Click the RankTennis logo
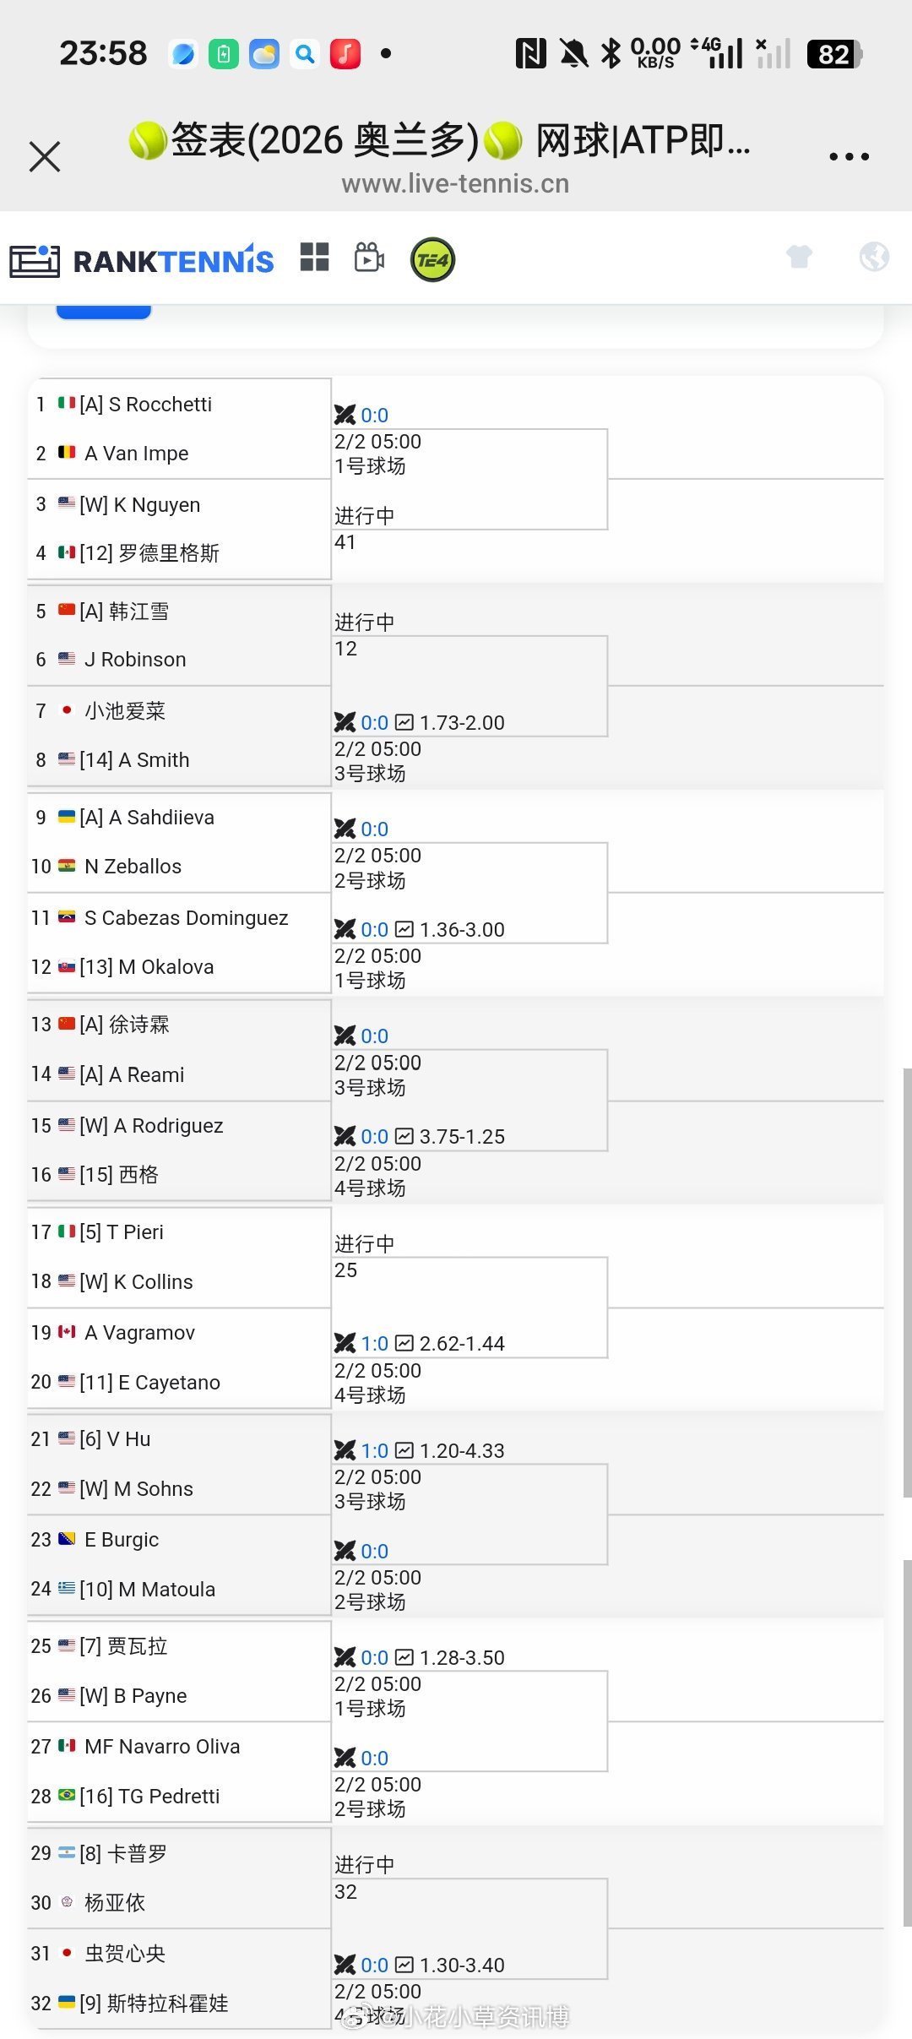912x2039 pixels. point(174,261)
